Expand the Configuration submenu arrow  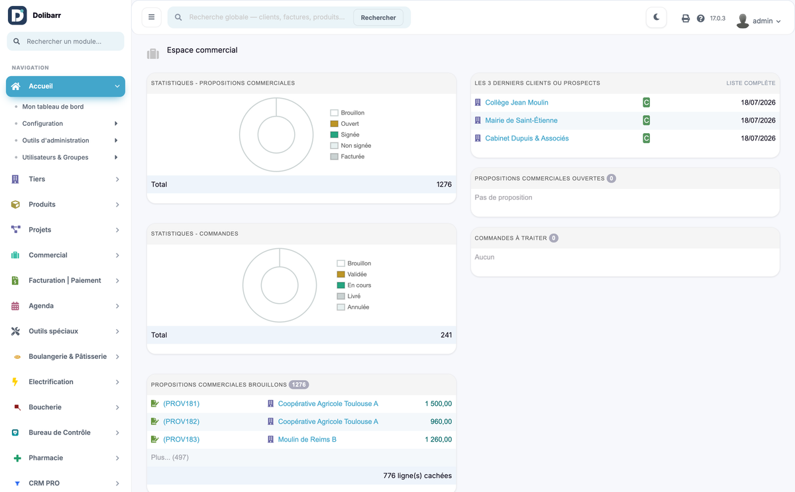pyautogui.click(x=116, y=124)
